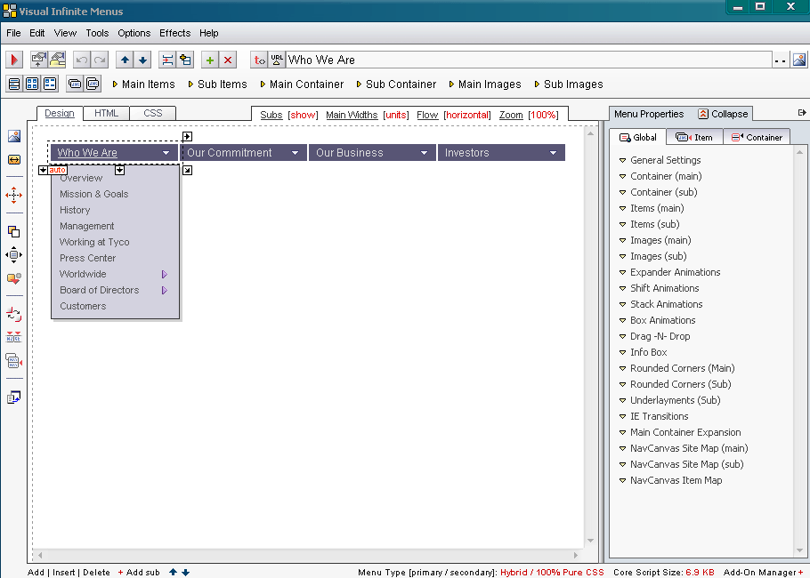Click the four-way arrows position icon

click(14, 255)
